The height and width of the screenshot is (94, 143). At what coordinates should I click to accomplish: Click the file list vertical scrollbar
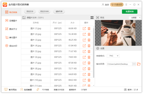click(x=94, y=53)
